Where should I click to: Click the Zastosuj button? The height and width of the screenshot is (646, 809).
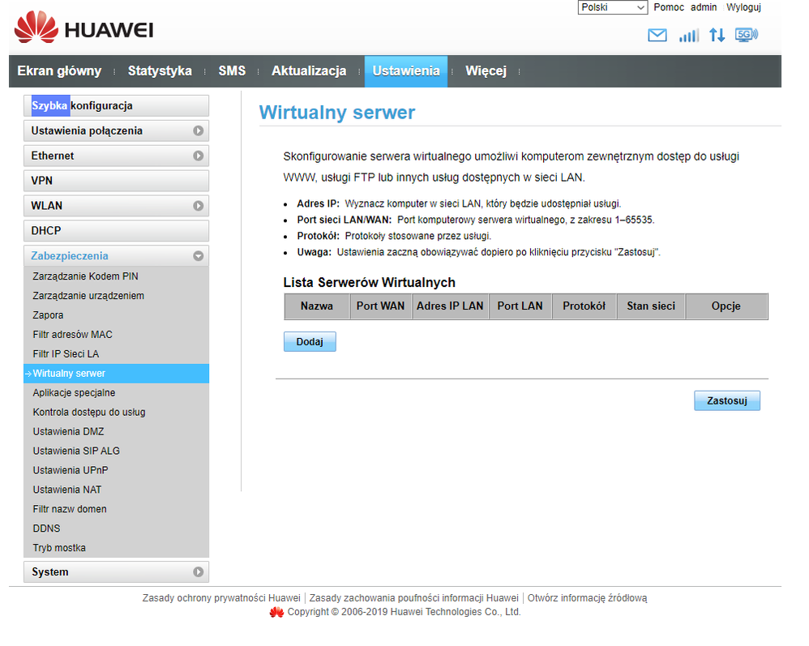[x=727, y=400]
